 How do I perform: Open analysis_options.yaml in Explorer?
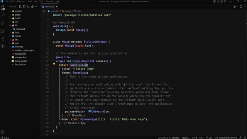click(25, 51)
